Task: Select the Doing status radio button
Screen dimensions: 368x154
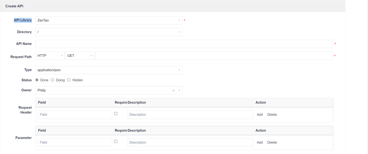Action: tap(52, 80)
